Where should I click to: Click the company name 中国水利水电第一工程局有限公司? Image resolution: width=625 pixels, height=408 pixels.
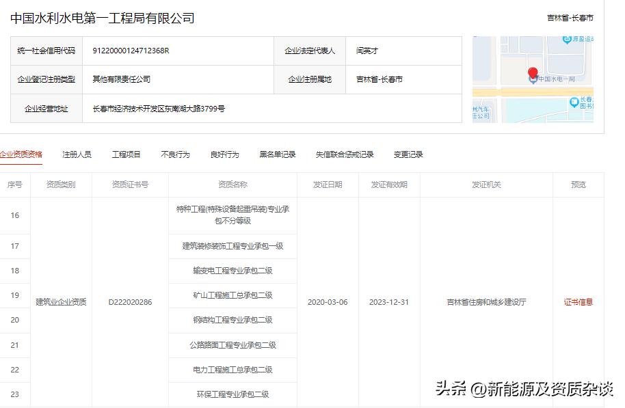103,18
